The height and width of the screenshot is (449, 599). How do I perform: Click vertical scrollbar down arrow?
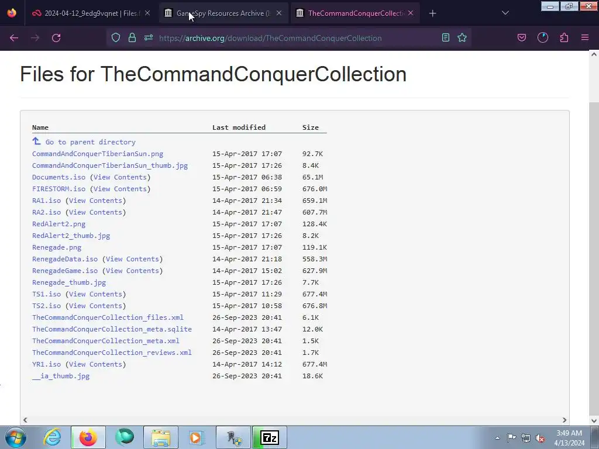pyautogui.click(x=594, y=421)
